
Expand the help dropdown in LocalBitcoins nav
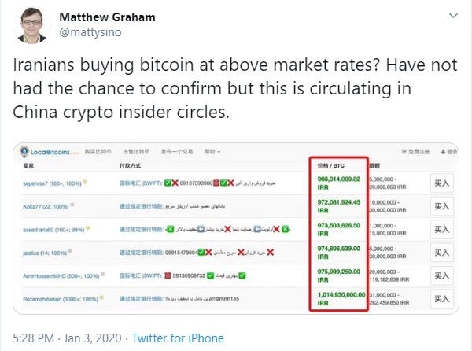coord(212,151)
